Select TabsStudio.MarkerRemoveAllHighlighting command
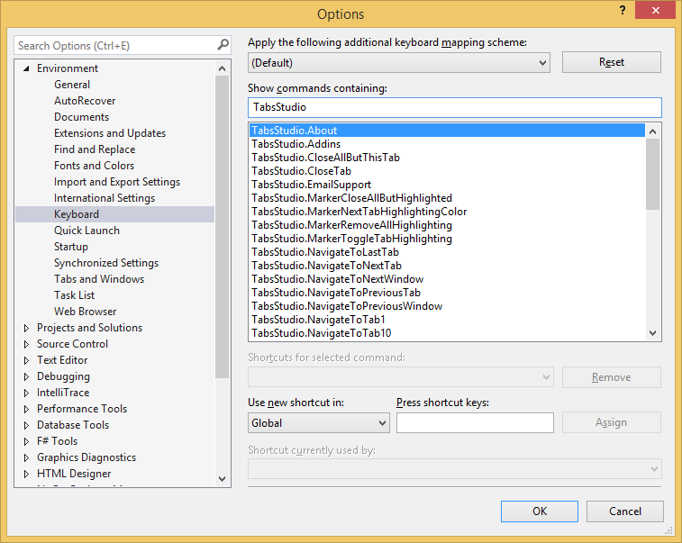 pyautogui.click(x=447, y=225)
